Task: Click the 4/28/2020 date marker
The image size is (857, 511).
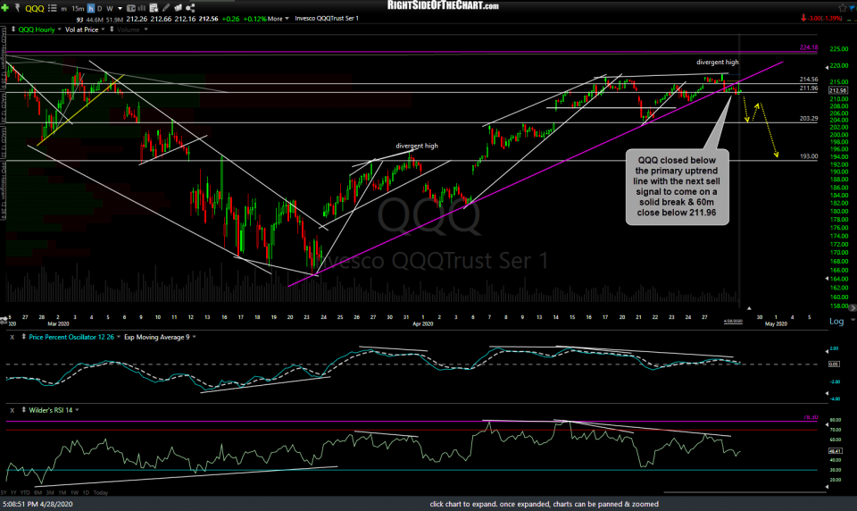Action: [733, 321]
